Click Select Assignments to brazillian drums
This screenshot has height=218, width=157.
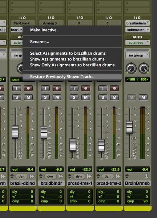[x=68, y=53]
